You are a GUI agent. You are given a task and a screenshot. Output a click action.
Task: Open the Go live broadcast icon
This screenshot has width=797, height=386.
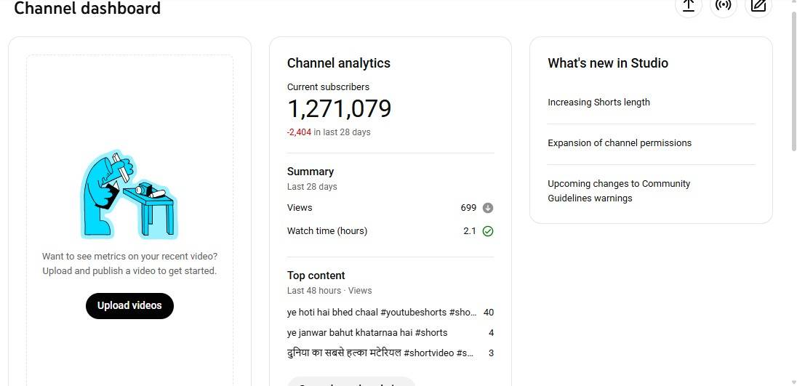(723, 6)
